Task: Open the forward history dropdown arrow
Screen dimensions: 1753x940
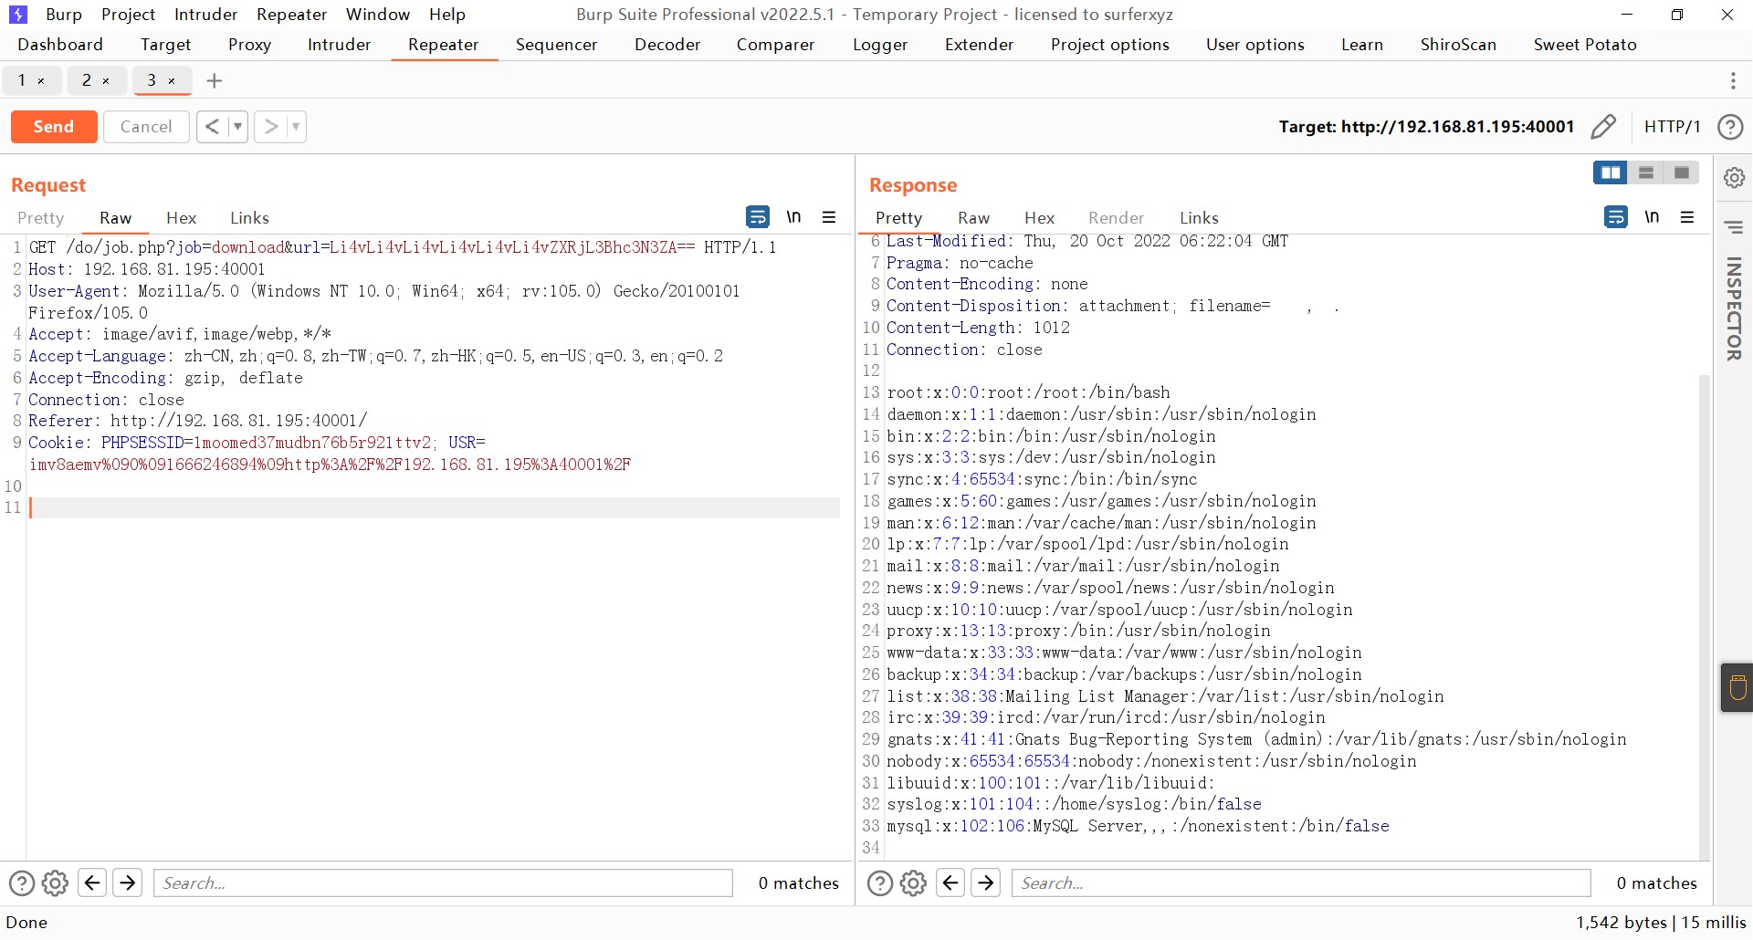Action: 296,127
